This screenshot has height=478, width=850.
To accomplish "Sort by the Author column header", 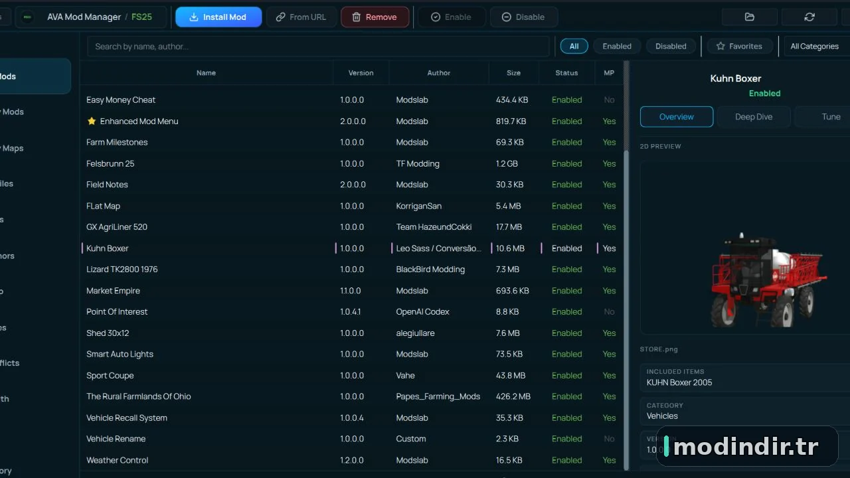I will [438, 73].
